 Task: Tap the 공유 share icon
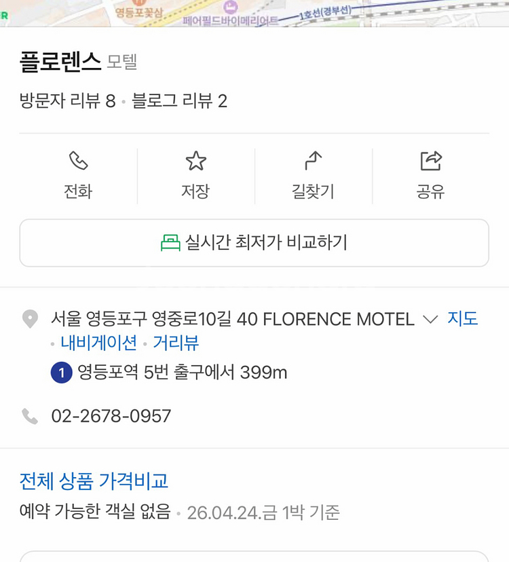431,161
